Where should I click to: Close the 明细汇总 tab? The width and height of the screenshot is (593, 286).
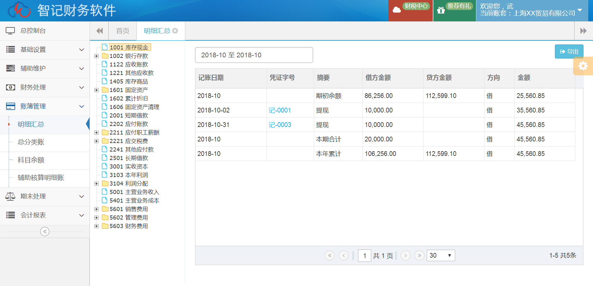(175, 31)
